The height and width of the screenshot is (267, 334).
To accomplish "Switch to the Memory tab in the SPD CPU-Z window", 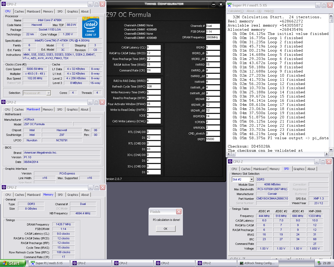I will click(275, 169).
